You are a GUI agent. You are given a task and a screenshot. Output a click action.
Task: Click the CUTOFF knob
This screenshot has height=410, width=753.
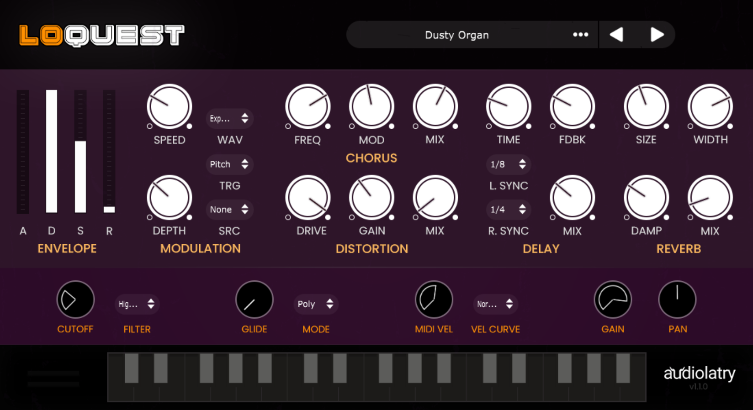75,300
